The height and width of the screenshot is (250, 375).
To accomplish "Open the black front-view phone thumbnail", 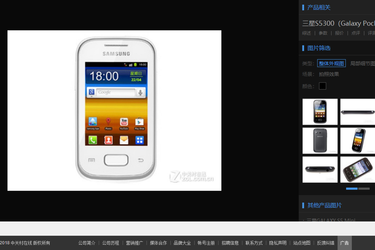I will 320,112.
